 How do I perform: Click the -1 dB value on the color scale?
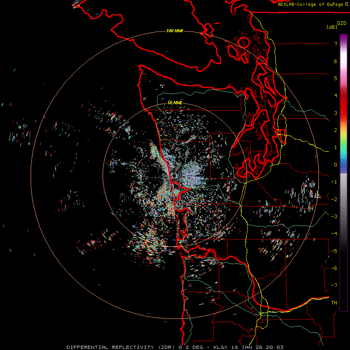[334, 182]
